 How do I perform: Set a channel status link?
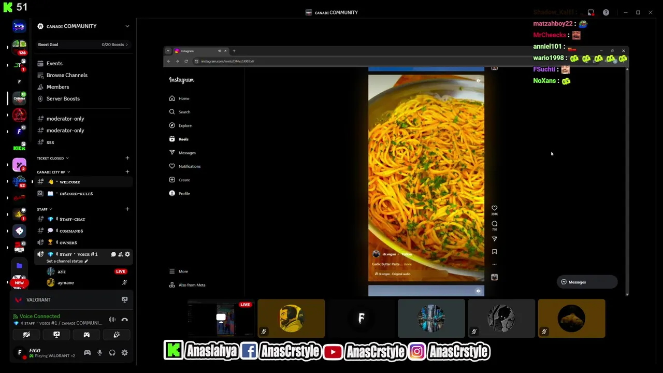click(x=67, y=261)
